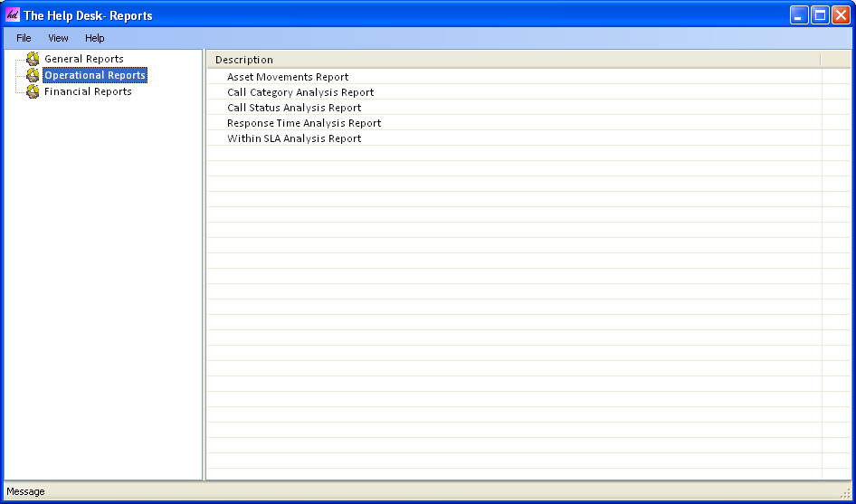Select Call Category Analysis Report
The height and width of the screenshot is (504, 856).
pyautogui.click(x=300, y=92)
